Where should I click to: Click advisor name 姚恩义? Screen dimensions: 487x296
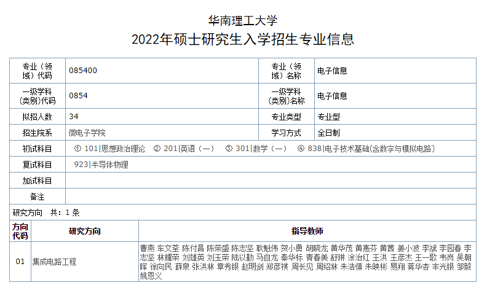point(151,276)
